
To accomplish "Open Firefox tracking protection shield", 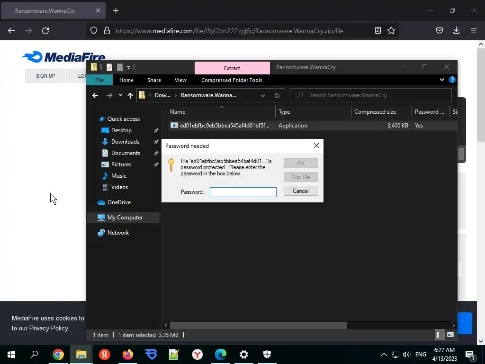I will 94,31.
